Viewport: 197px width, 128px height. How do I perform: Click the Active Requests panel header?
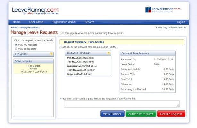(33, 61)
